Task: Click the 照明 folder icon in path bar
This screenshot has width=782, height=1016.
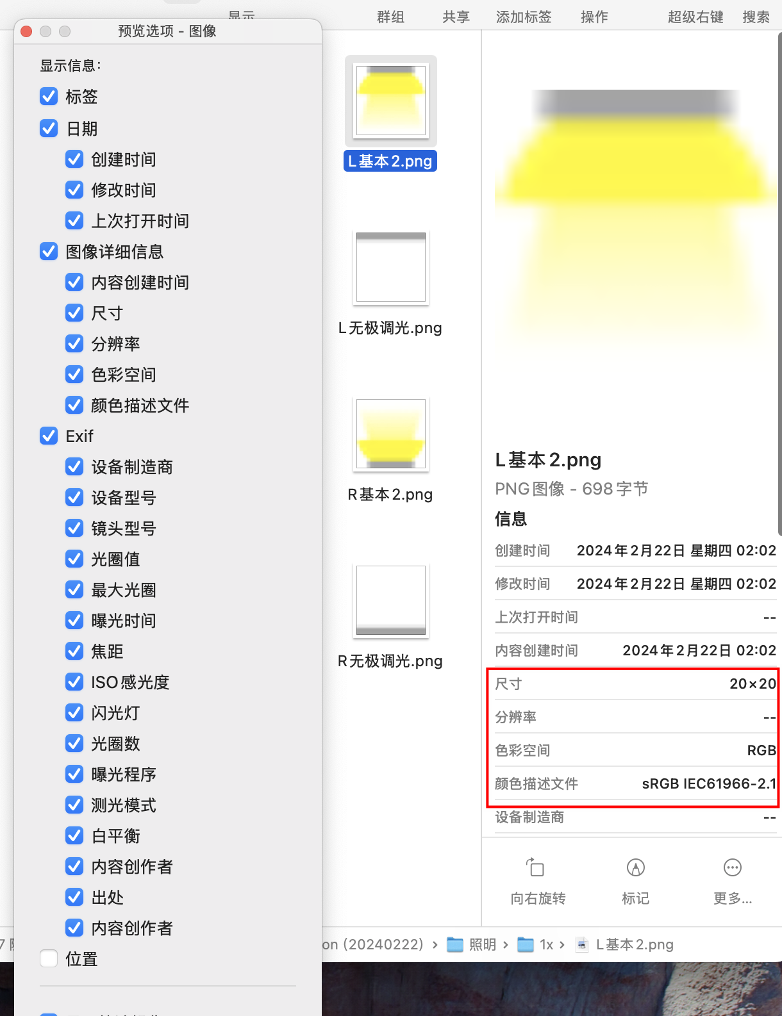Action: (455, 944)
